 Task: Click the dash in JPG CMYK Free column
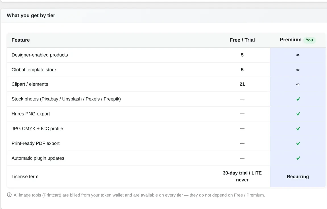[x=242, y=129]
